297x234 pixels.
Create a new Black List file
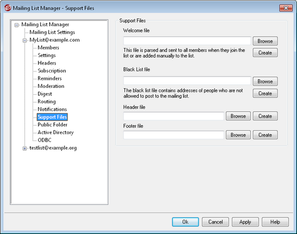tap(265, 94)
